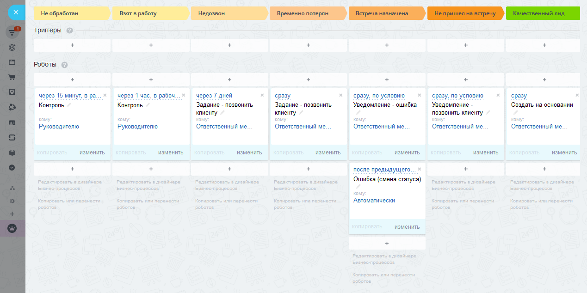
Task: Open the 'через 15 минут' timing settings
Action: [69, 96]
